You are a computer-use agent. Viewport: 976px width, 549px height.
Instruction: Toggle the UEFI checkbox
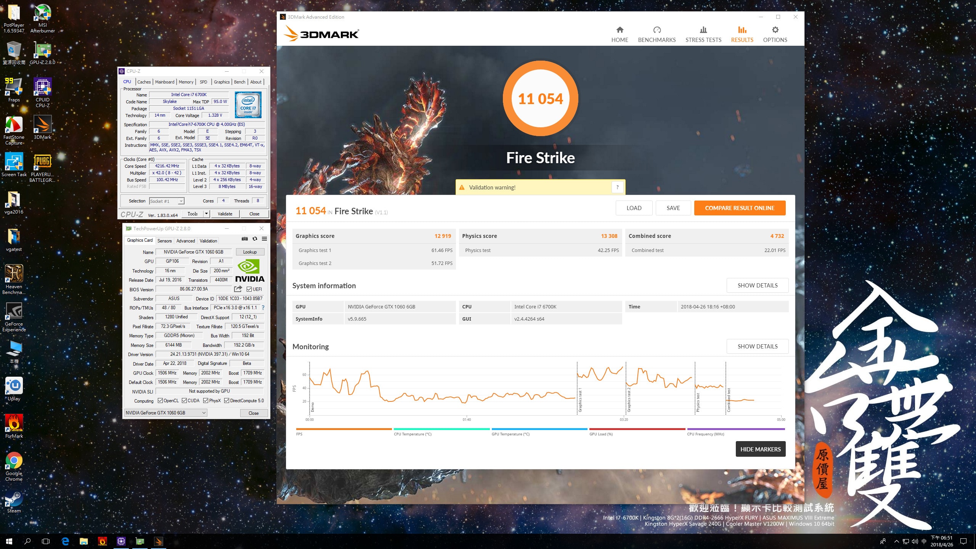coord(249,289)
